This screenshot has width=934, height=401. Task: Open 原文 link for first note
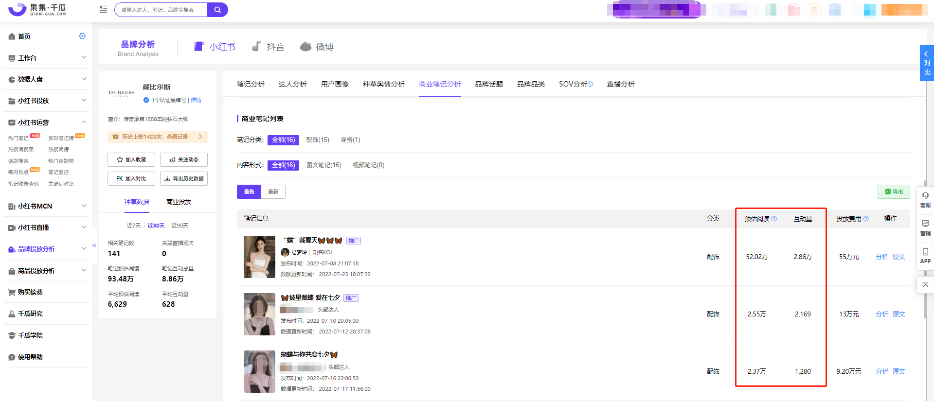coord(898,257)
